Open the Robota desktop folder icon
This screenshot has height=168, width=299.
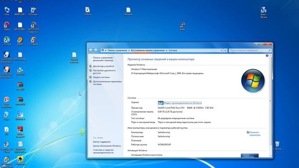pos(88,11)
